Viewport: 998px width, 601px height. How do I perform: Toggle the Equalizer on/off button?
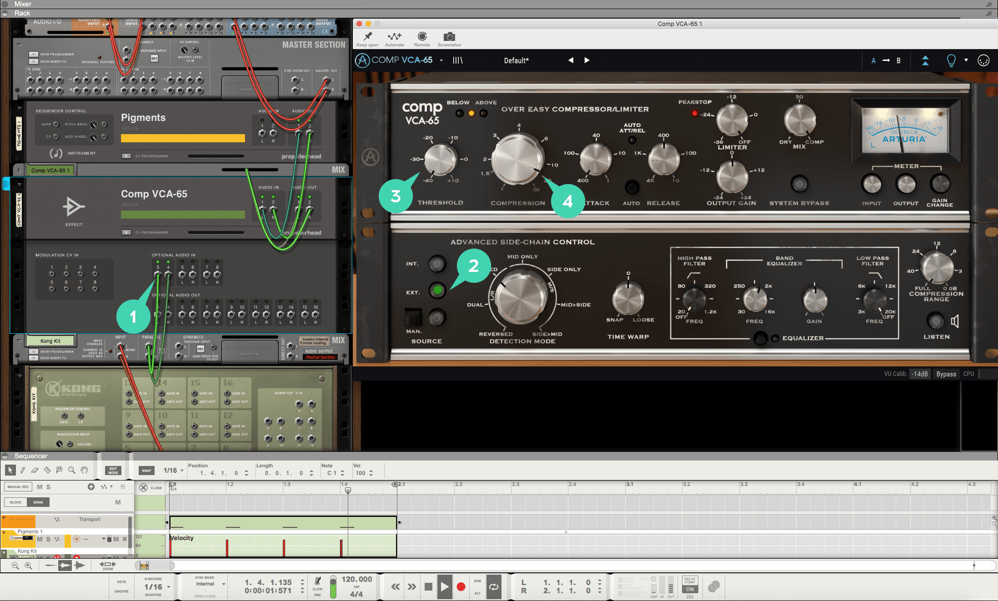tap(760, 338)
